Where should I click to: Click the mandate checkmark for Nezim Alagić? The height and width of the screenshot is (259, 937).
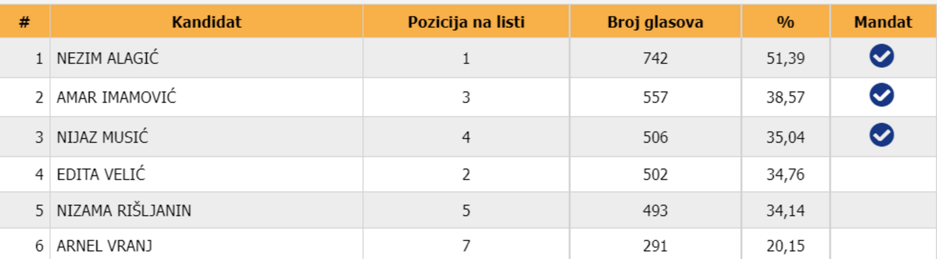pyautogui.click(x=881, y=56)
